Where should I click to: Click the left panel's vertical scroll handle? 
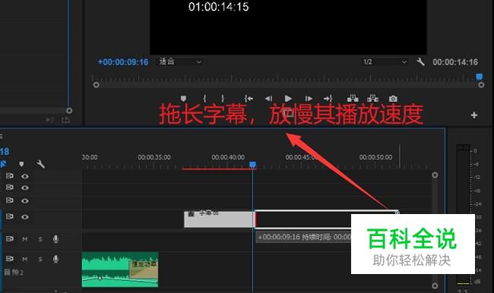(x=69, y=111)
